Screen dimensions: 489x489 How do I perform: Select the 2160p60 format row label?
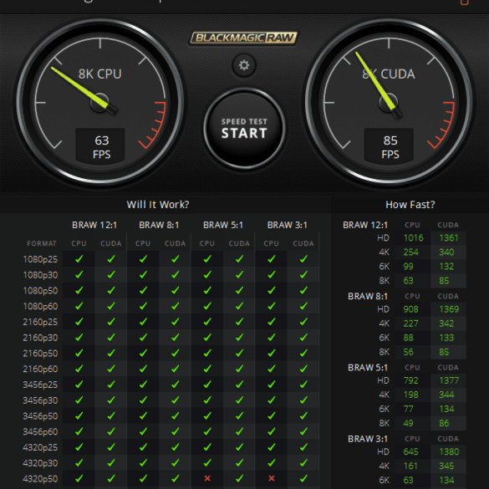(40, 369)
